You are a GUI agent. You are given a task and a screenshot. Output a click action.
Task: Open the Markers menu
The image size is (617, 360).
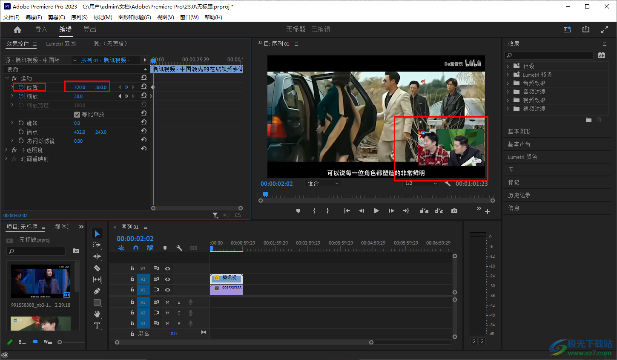click(x=103, y=17)
